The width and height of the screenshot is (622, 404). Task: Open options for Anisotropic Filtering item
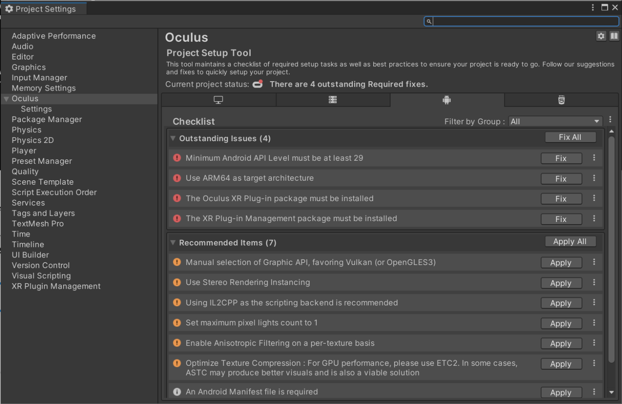coord(594,343)
